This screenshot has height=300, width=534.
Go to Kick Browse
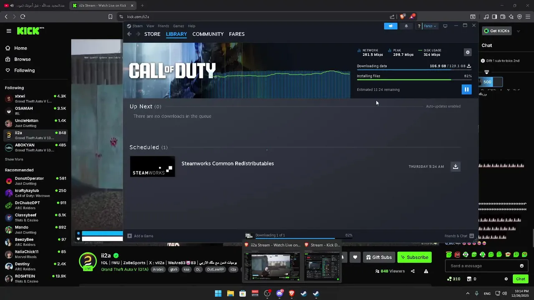18,59
